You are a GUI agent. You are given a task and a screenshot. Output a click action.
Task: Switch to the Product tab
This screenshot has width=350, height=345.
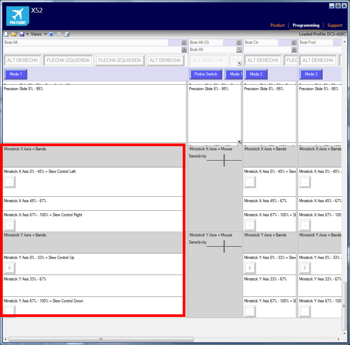coord(278,25)
